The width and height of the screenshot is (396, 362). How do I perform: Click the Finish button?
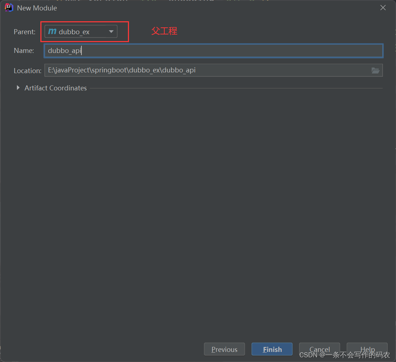point(272,349)
